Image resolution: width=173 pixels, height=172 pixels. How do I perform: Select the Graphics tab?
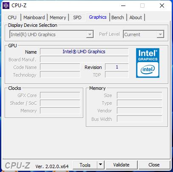coord(98,17)
